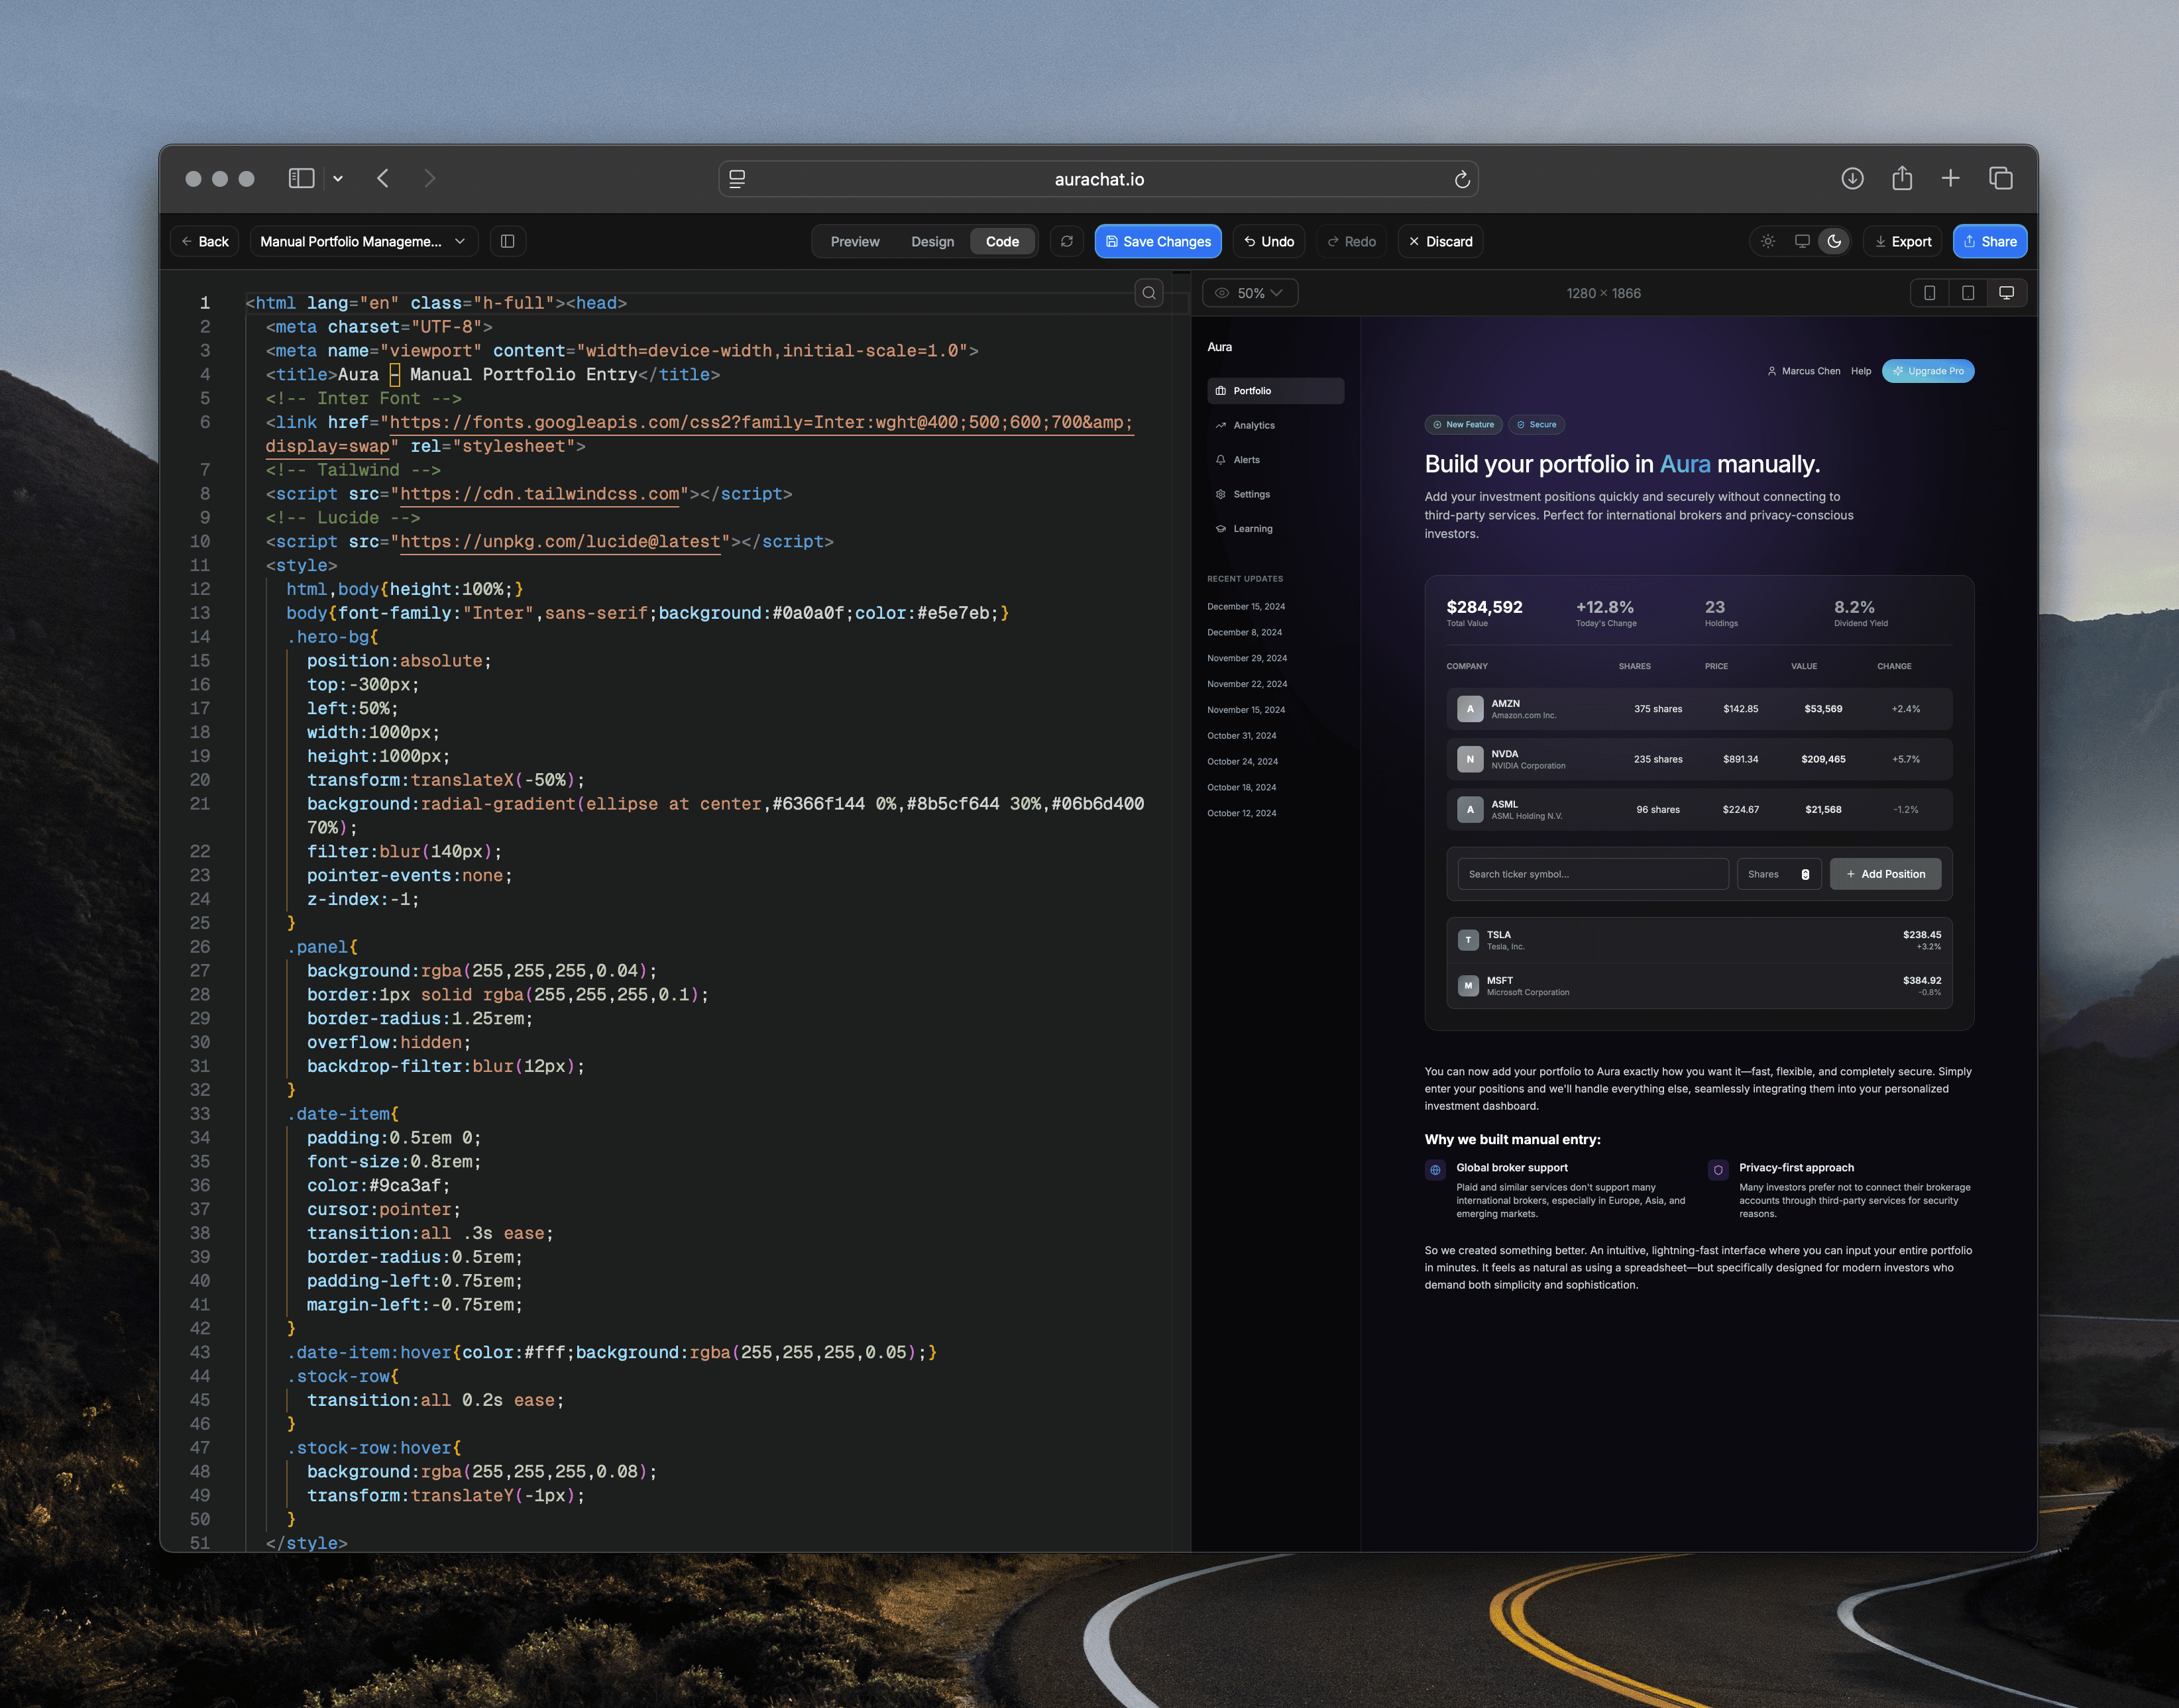
Task: Click the November 29, 2024 update
Action: (1247, 658)
